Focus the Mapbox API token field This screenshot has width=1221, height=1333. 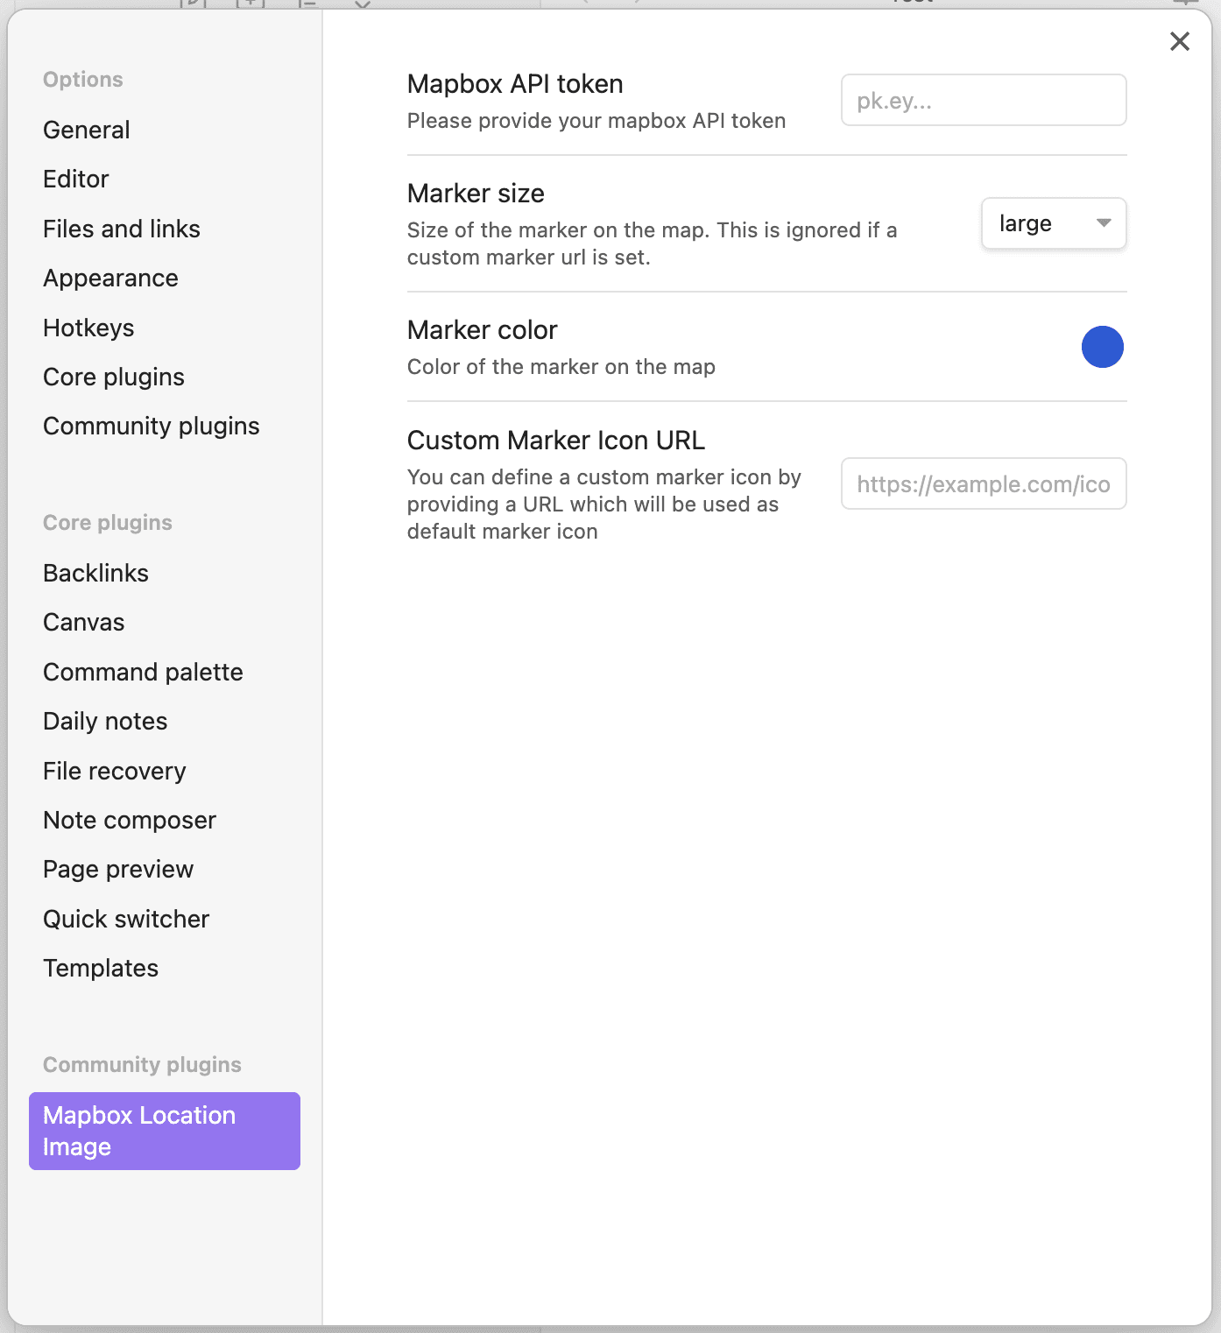(x=984, y=100)
